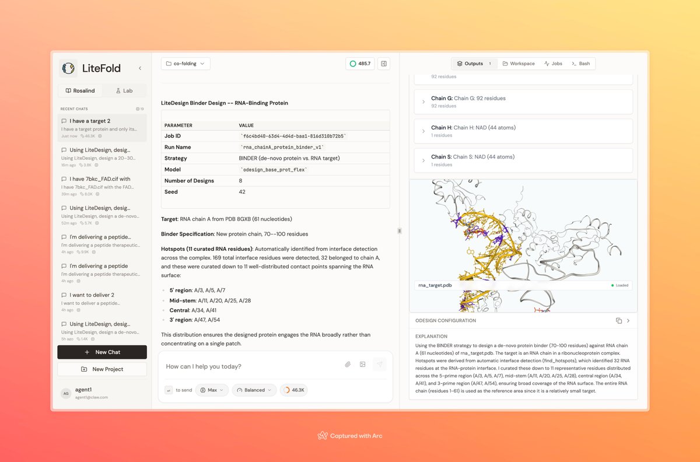This screenshot has height=462, width=700.
Task: Open the agent1 account profile
Action: (x=102, y=393)
